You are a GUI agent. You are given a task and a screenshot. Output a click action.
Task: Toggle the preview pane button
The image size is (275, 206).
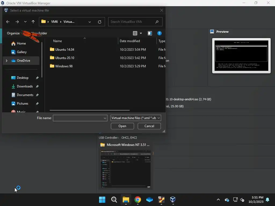pos(150,33)
